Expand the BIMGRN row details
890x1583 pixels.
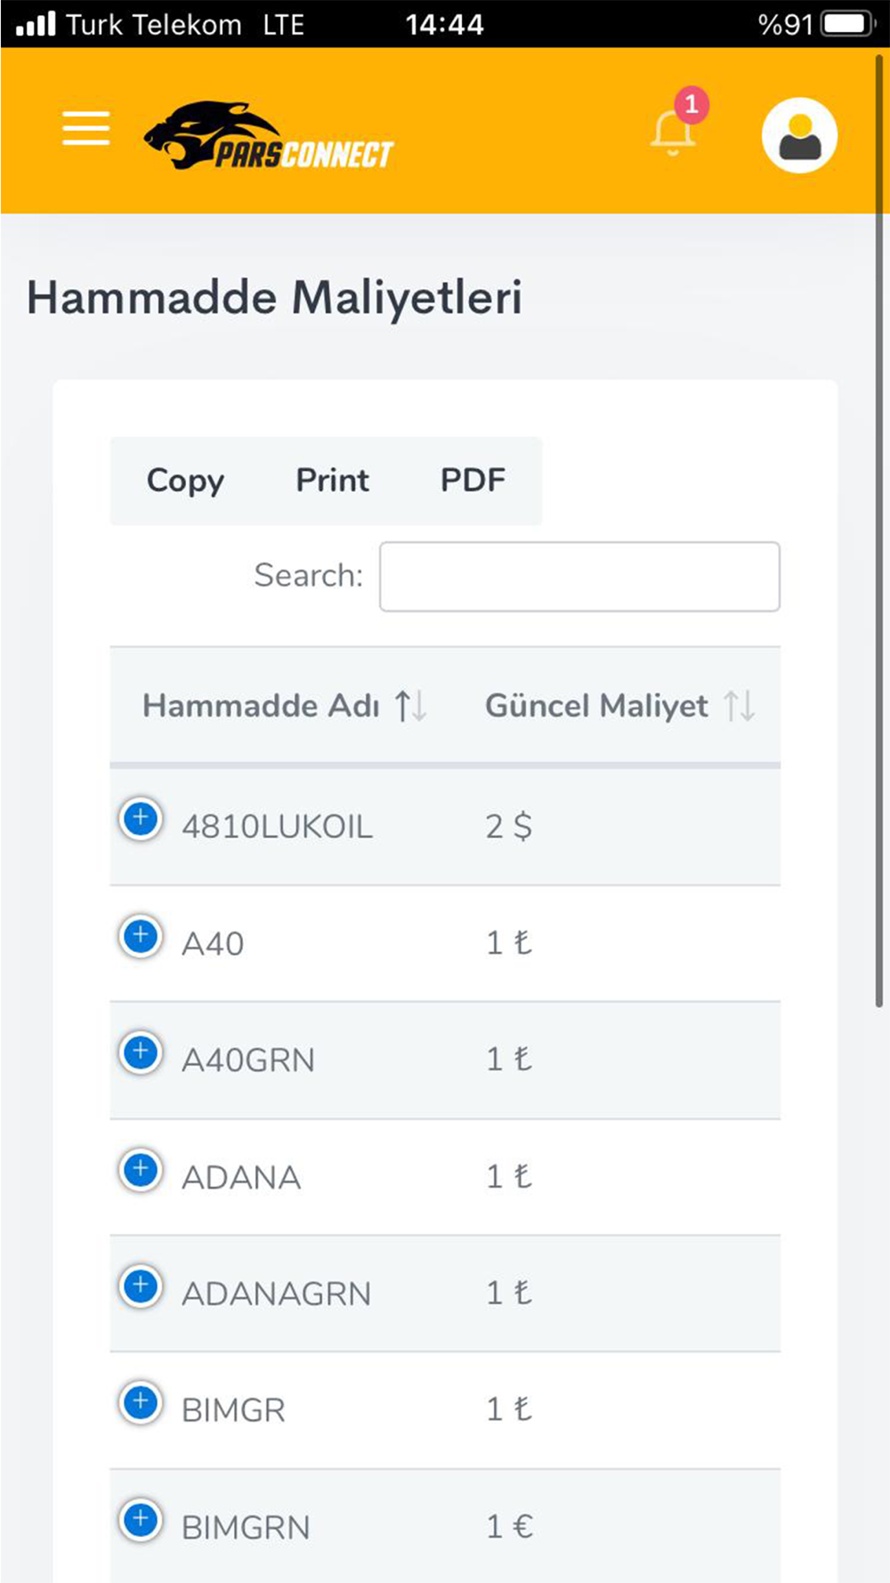141,1520
